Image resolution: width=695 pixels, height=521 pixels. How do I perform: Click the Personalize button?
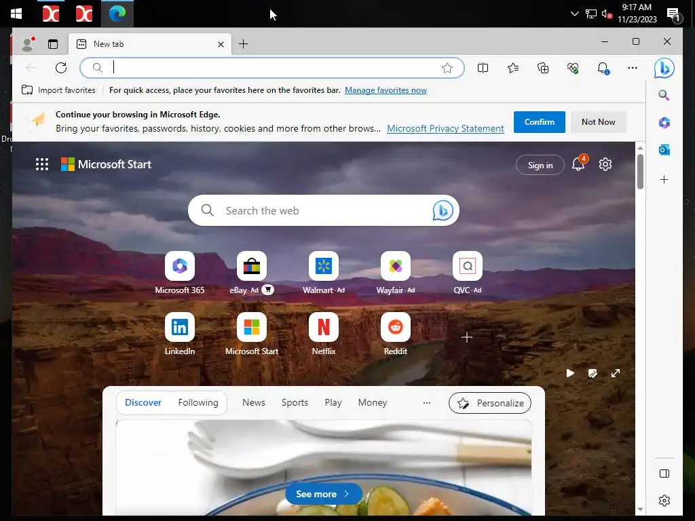[x=490, y=403]
